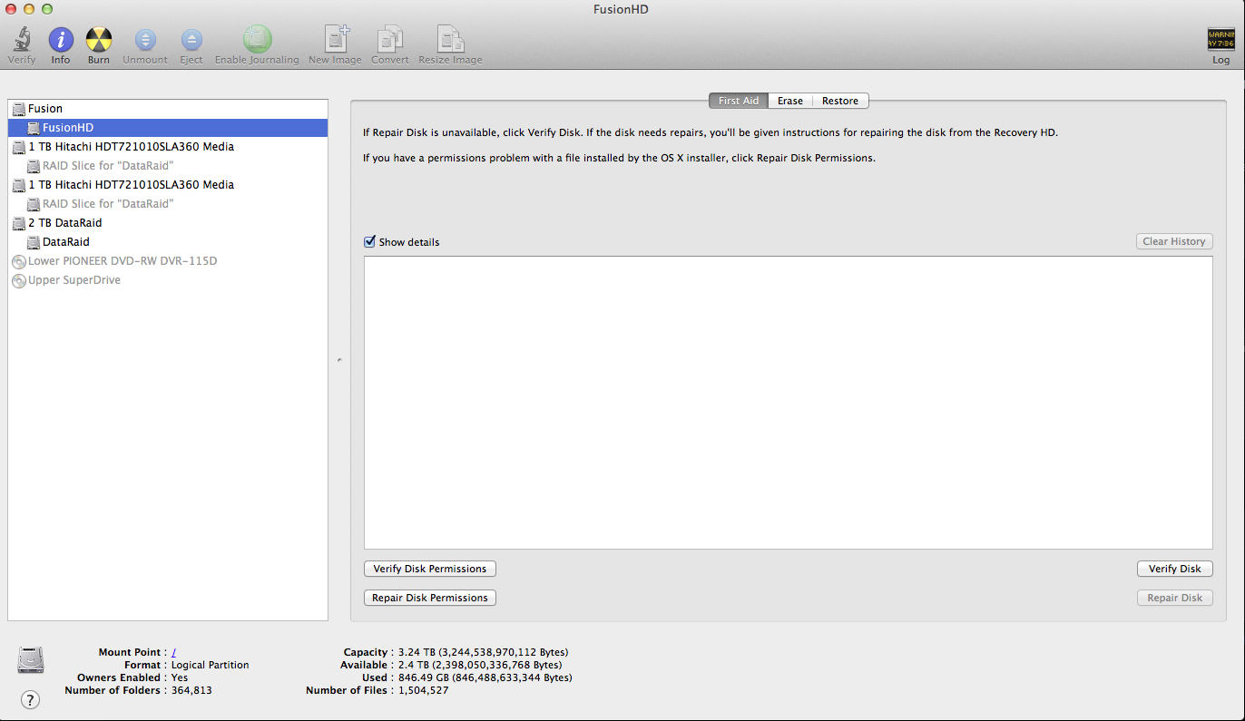This screenshot has height=721, width=1245.
Task: Click inside the details log text area
Action: (788, 403)
